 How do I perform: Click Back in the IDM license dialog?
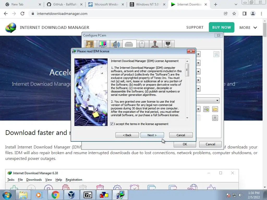click(127, 135)
